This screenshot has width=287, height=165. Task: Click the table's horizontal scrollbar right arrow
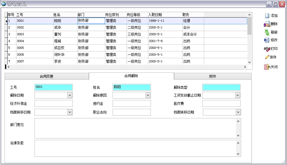[x=245, y=67]
